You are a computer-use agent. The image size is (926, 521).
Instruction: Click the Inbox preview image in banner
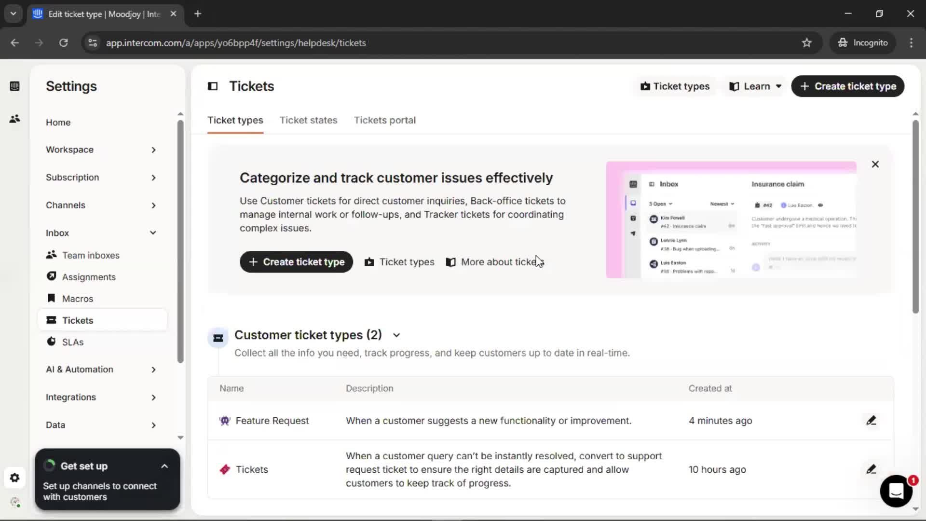(731, 219)
